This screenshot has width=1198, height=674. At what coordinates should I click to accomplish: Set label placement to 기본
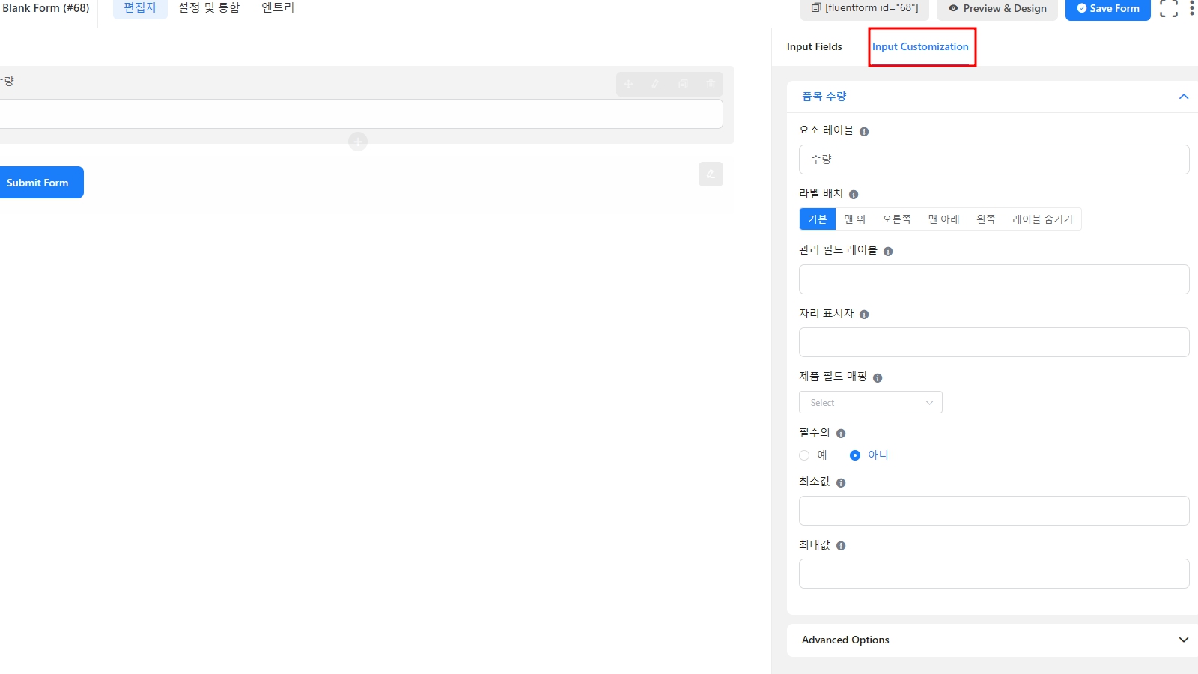[817, 219]
